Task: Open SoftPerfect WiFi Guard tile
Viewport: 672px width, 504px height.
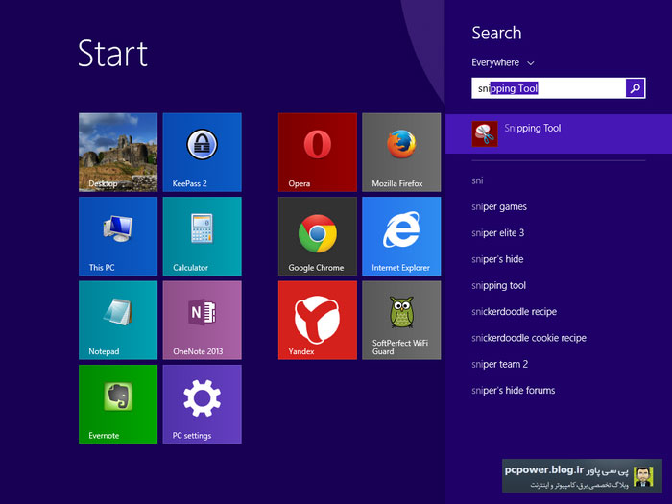Action: click(401, 320)
